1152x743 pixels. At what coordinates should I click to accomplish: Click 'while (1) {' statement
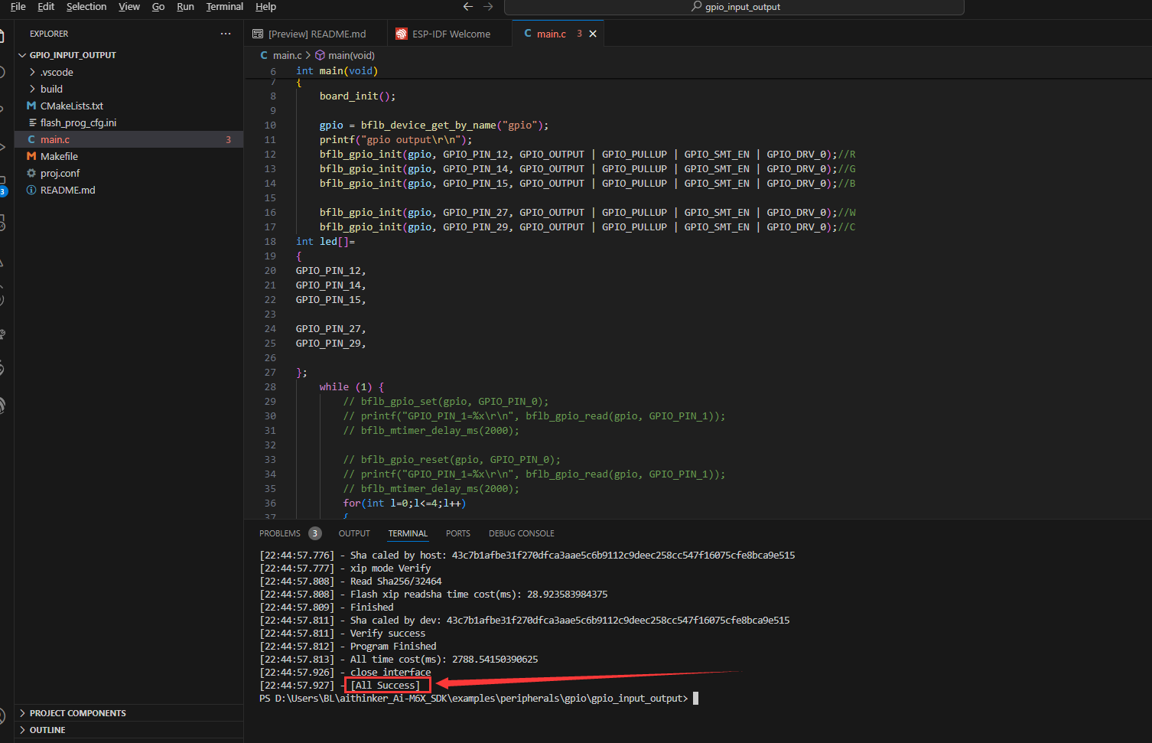[352, 387]
